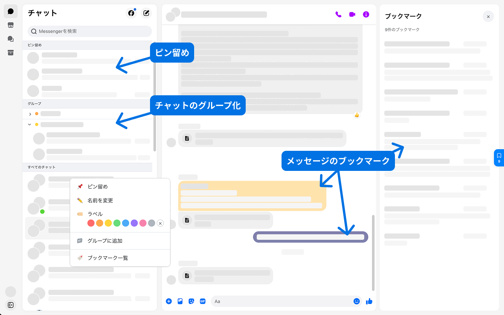Click the purple-outlined sent message
The height and width of the screenshot is (315, 504).
click(311, 237)
